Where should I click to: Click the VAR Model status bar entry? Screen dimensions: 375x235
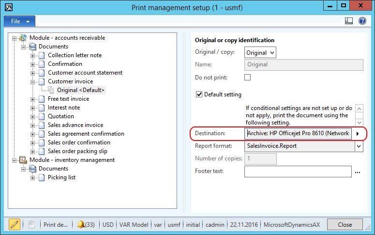[x=134, y=225]
